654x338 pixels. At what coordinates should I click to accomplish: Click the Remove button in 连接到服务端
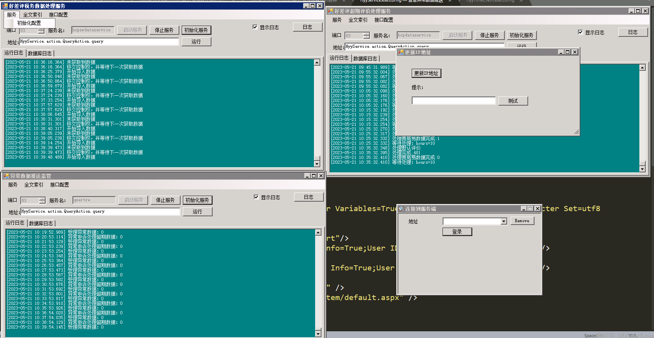click(522, 221)
